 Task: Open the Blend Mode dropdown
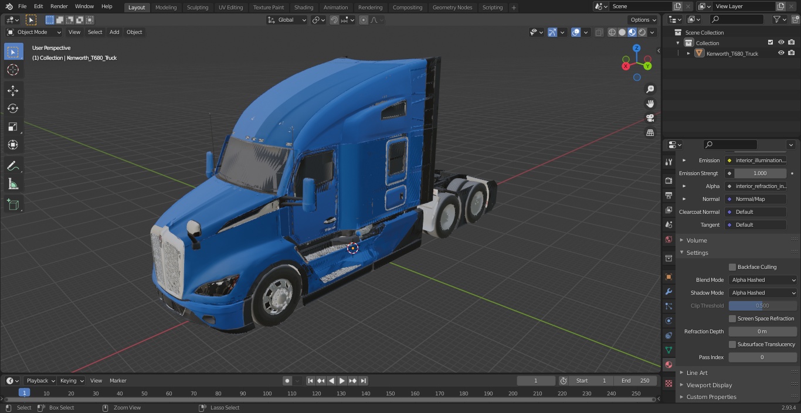[x=763, y=280]
